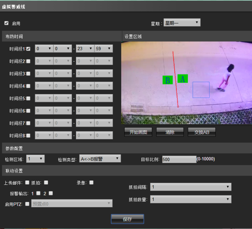Check the 上传邮件 checkbox
Viewport: 252px width, 229px height.
point(27,182)
